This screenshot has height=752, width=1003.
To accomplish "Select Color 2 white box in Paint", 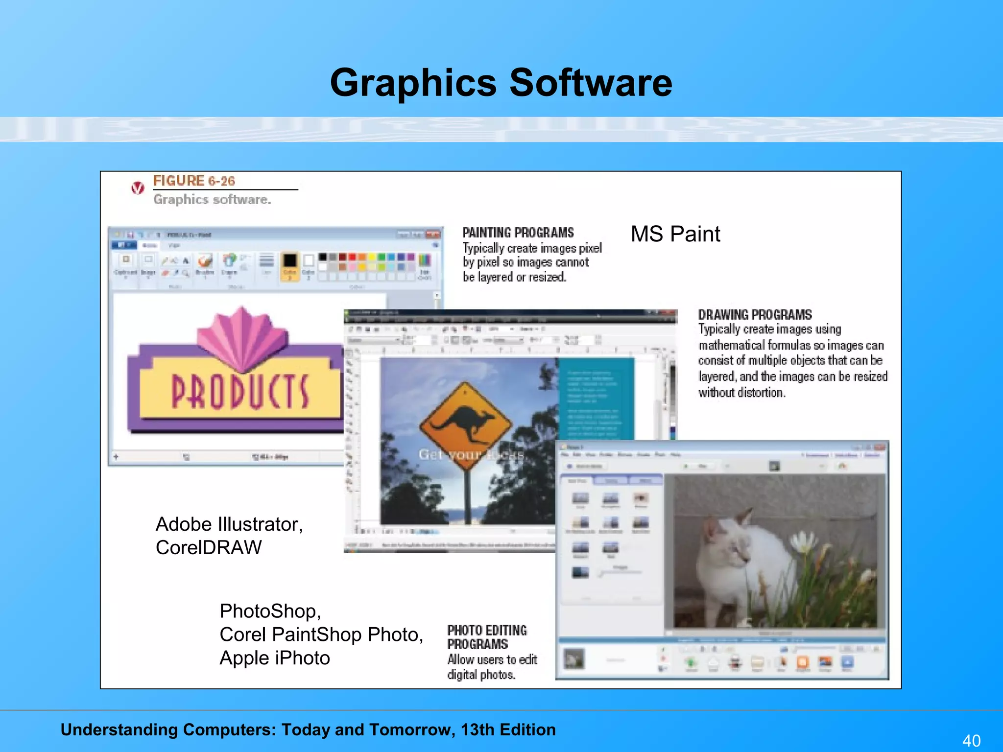I will point(308,266).
